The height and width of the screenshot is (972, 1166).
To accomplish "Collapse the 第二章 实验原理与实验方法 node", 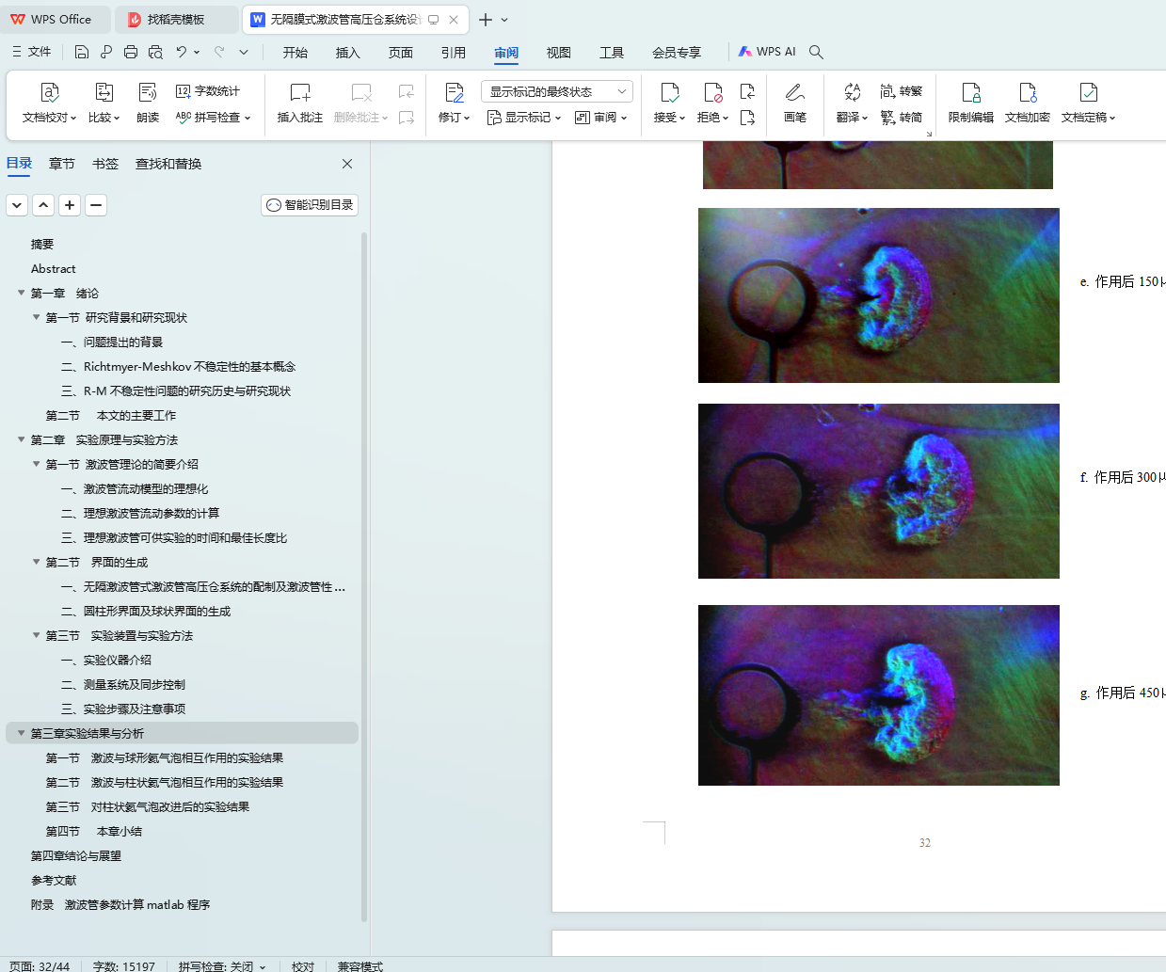I will pyautogui.click(x=22, y=439).
